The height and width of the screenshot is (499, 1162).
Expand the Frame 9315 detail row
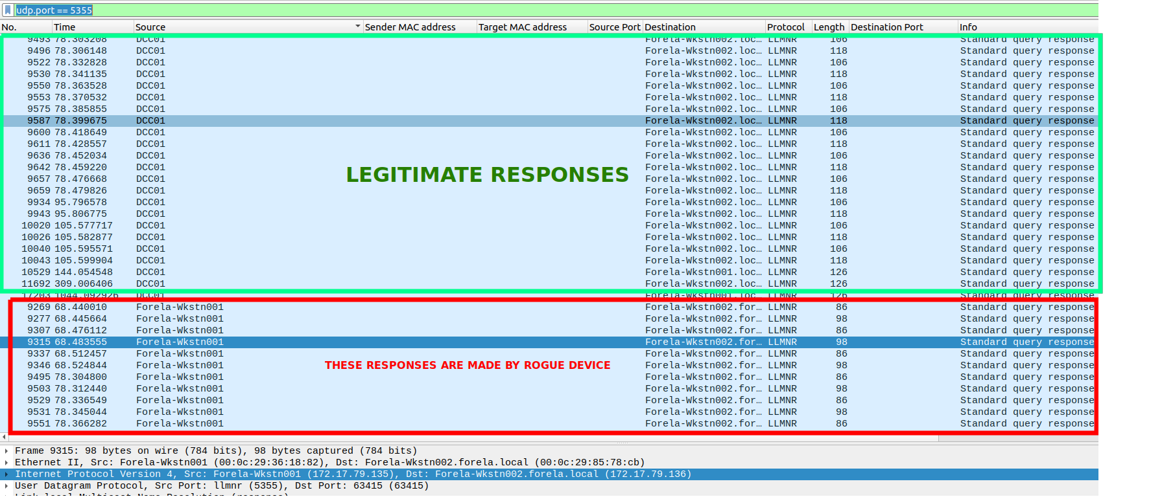[x=6, y=451]
